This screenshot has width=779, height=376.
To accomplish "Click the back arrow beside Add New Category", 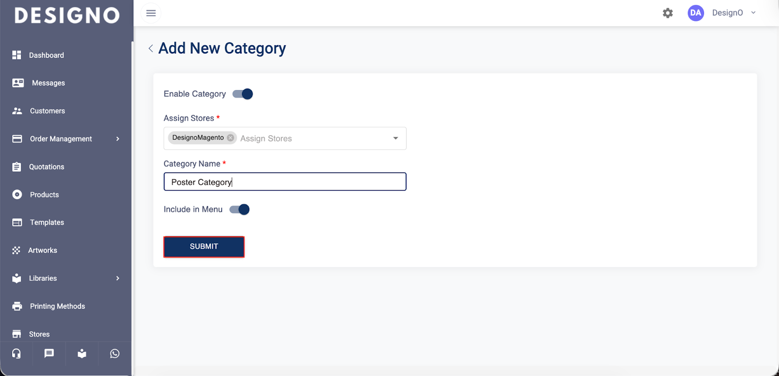I will click(151, 48).
